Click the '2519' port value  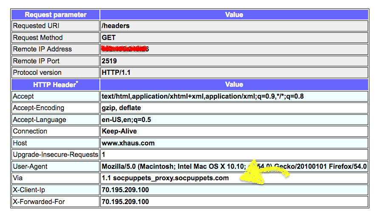234,61
